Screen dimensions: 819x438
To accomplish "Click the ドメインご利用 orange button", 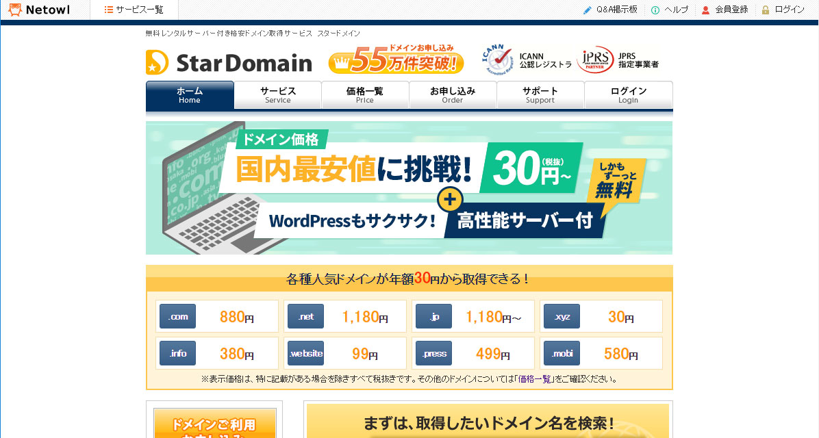I will point(214,424).
